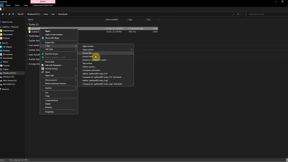The image size is (288, 162).
Task: Sort by the Date modified column header
Action: [116, 20]
